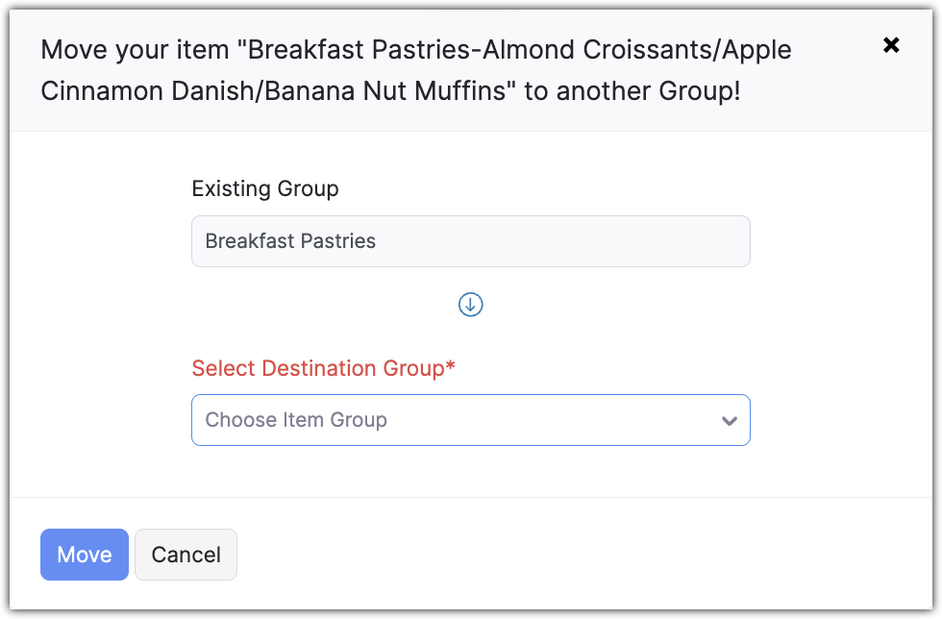This screenshot has width=942, height=619.
Task: Click the Existing Group field
Action: coord(470,241)
